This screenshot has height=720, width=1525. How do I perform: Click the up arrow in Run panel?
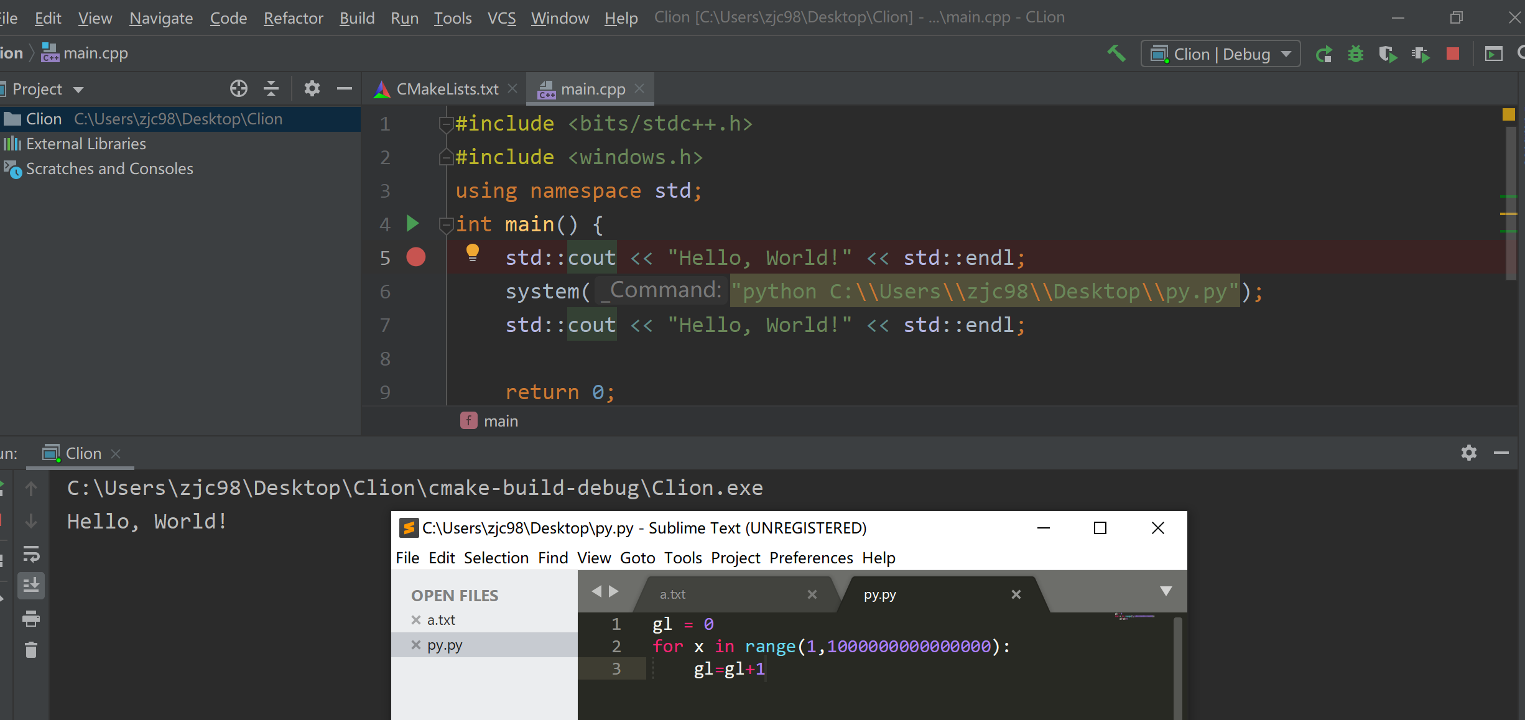click(x=31, y=489)
